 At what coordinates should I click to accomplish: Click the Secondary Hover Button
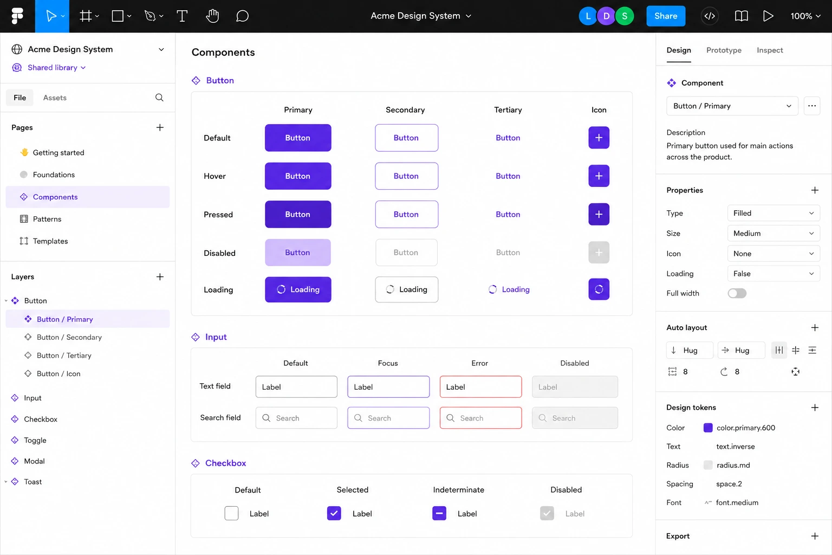pyautogui.click(x=406, y=176)
